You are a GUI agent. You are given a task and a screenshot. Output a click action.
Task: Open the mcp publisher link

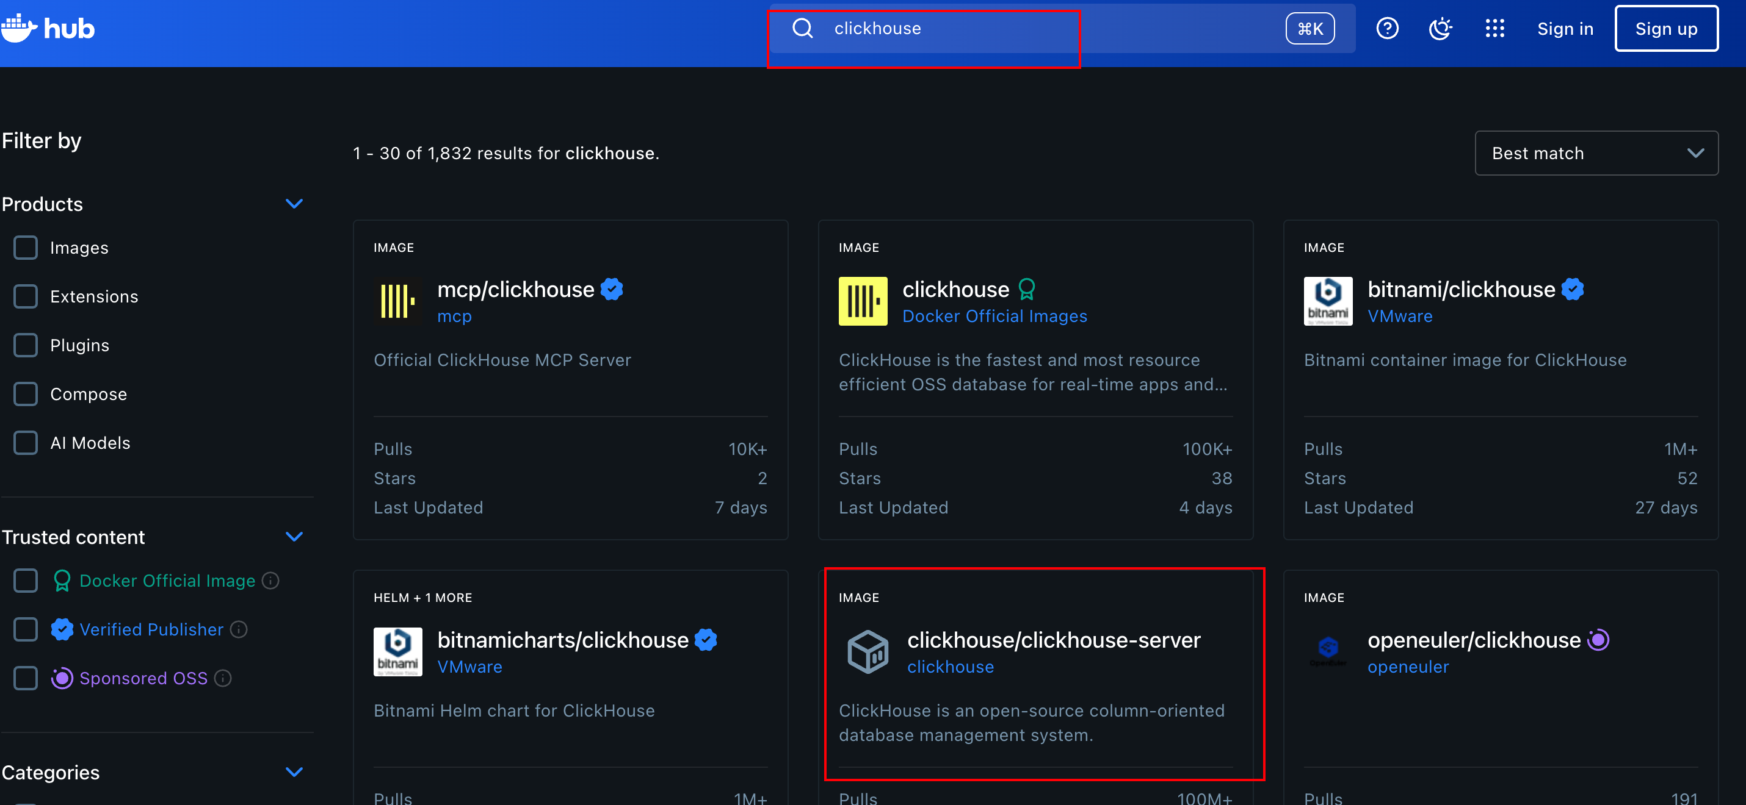(x=454, y=316)
